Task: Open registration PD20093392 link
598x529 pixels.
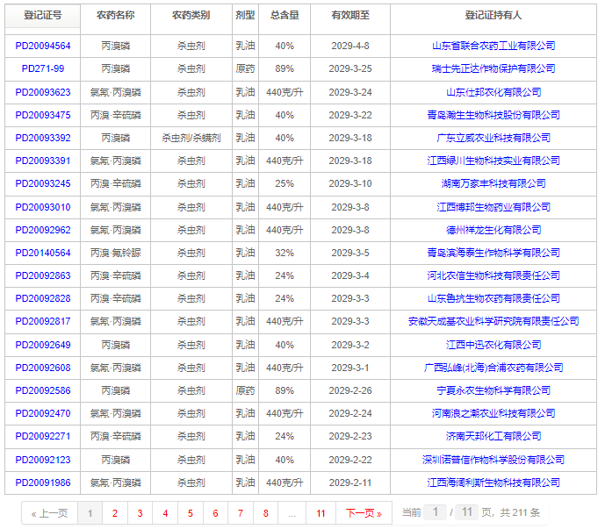Action: (43, 139)
